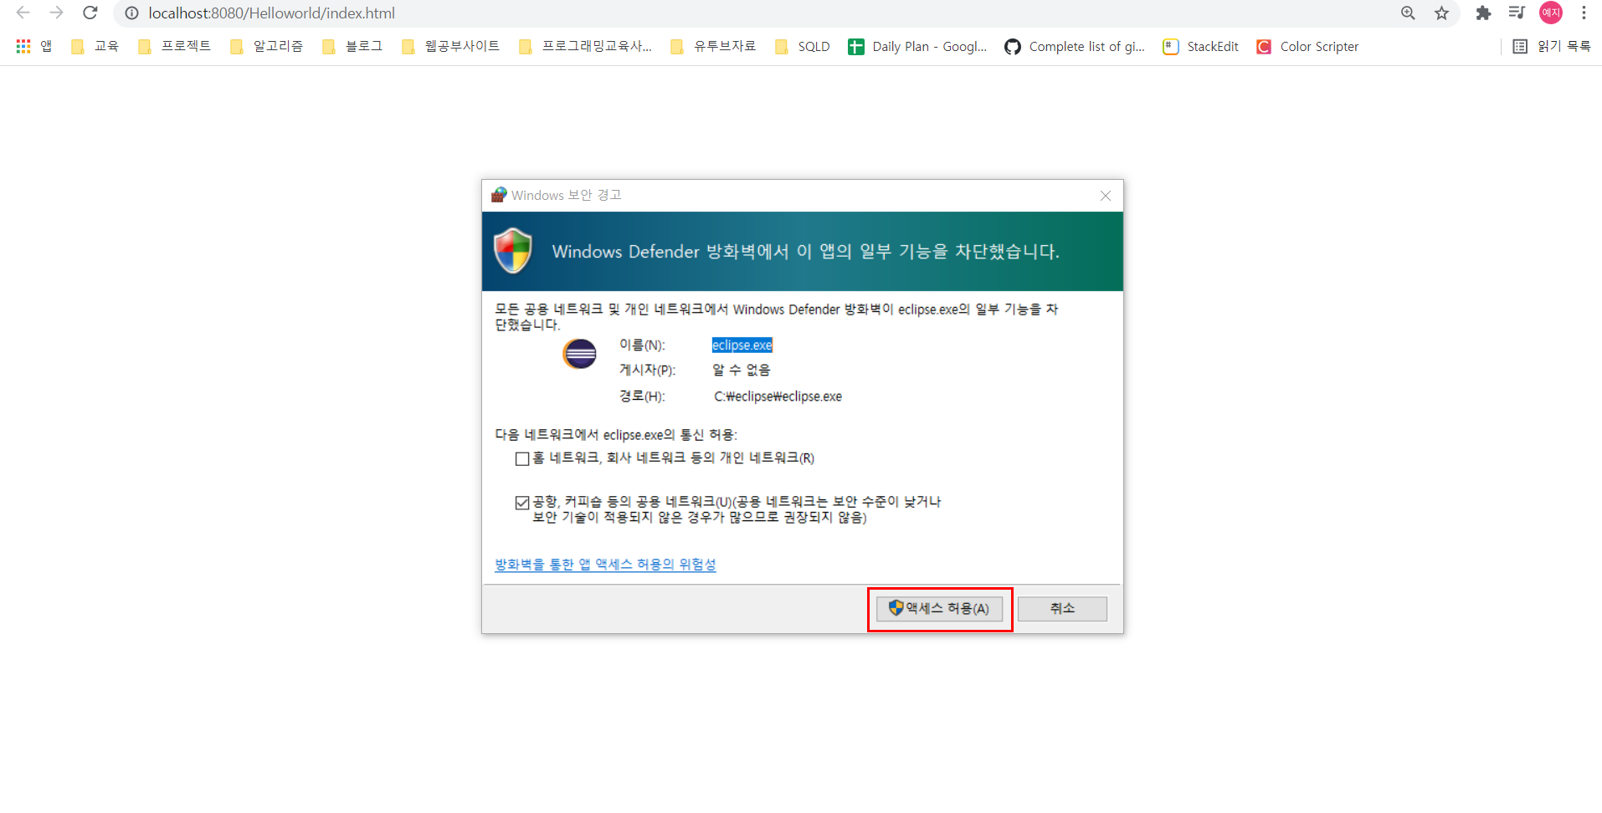This screenshot has height=813, width=1602.
Task: Open the Color Scripter bookmark
Action: (1307, 47)
